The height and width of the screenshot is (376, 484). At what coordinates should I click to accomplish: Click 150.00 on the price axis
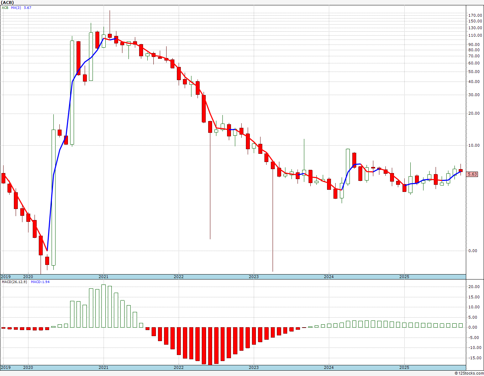coord(475,21)
